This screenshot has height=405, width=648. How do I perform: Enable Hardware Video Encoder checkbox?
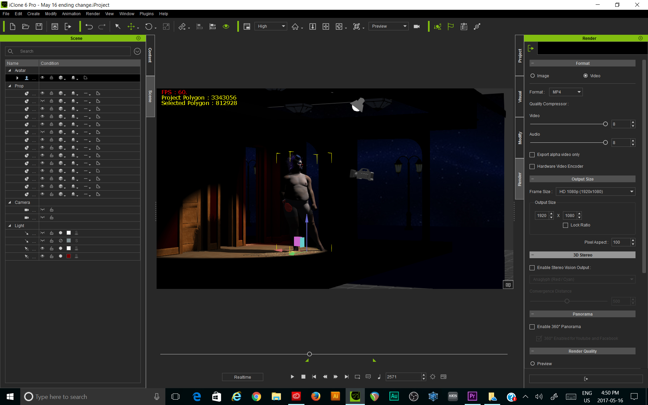pyautogui.click(x=532, y=166)
